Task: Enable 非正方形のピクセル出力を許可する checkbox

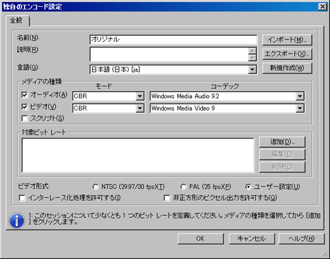Action: [167, 198]
